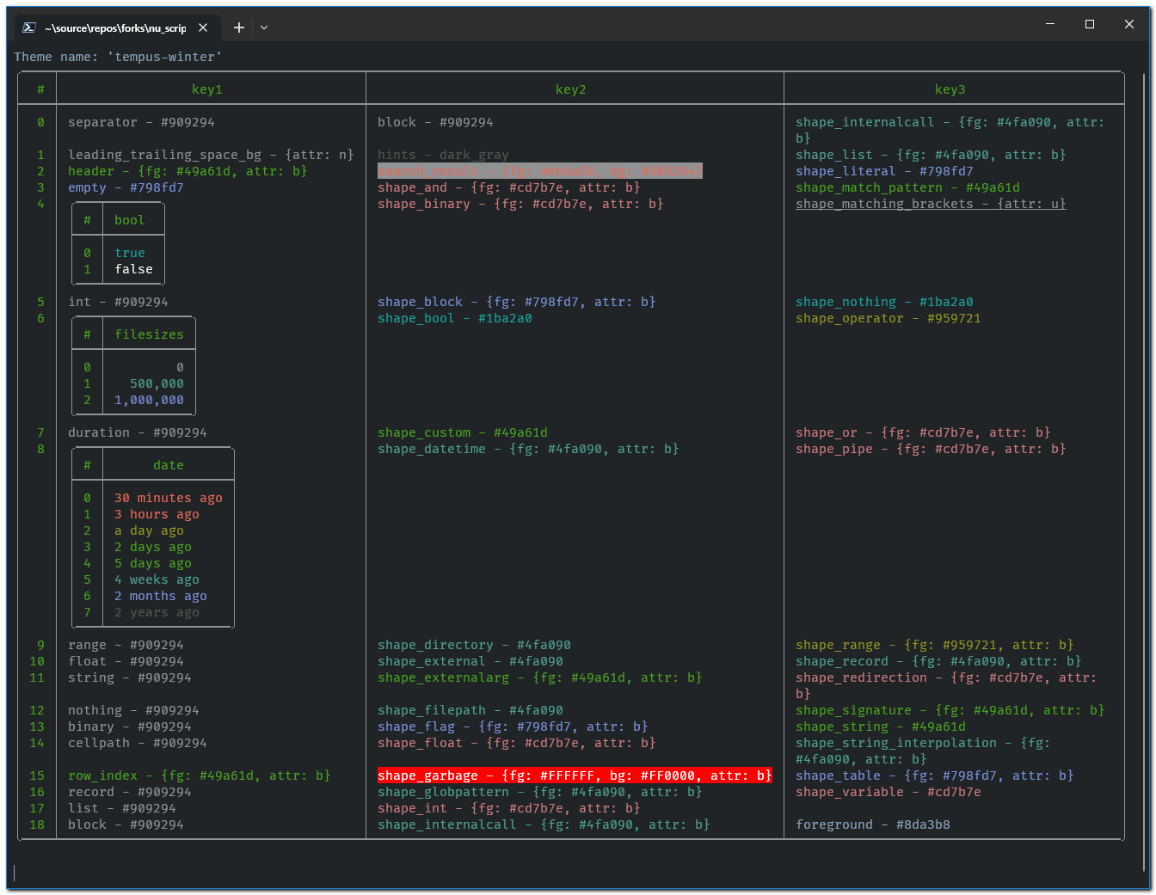Click 'shape_externalarg' entry in key2
Viewport: 1156px width, 895px height.
(x=540, y=677)
